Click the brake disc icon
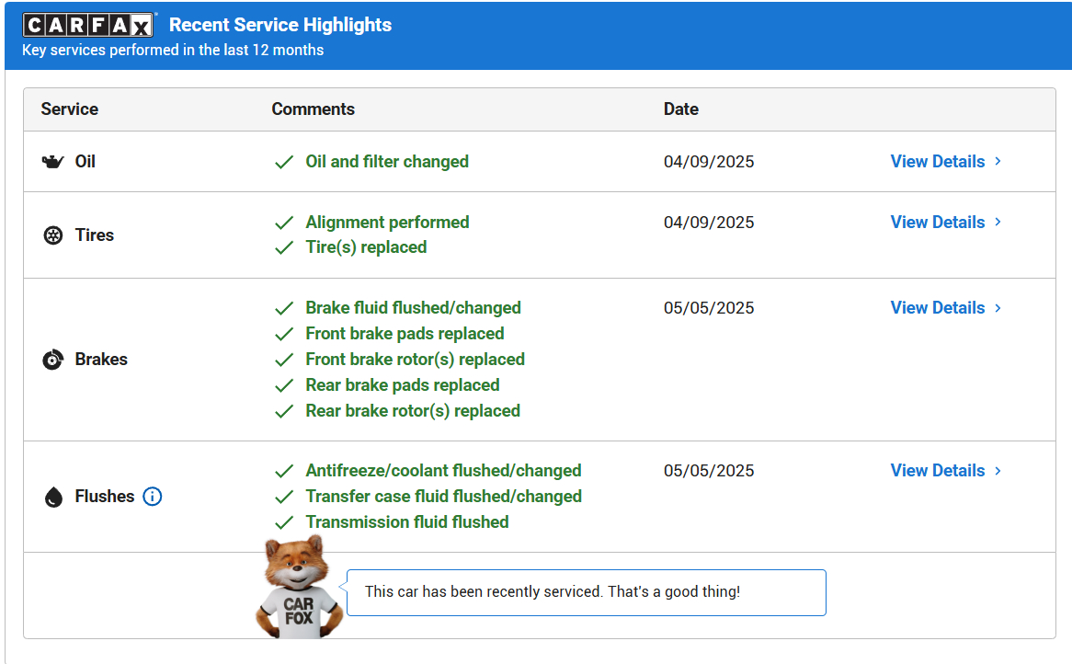This screenshot has width=1072, height=664. click(53, 360)
